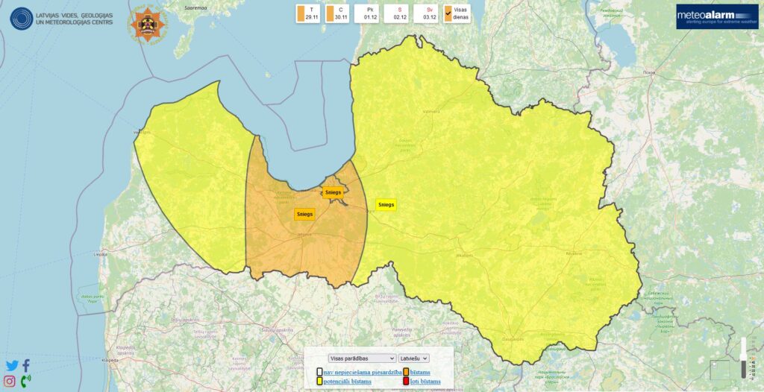This screenshot has width=764, height=392.
Task: Click the green phone contact icon
Action: click(26, 382)
